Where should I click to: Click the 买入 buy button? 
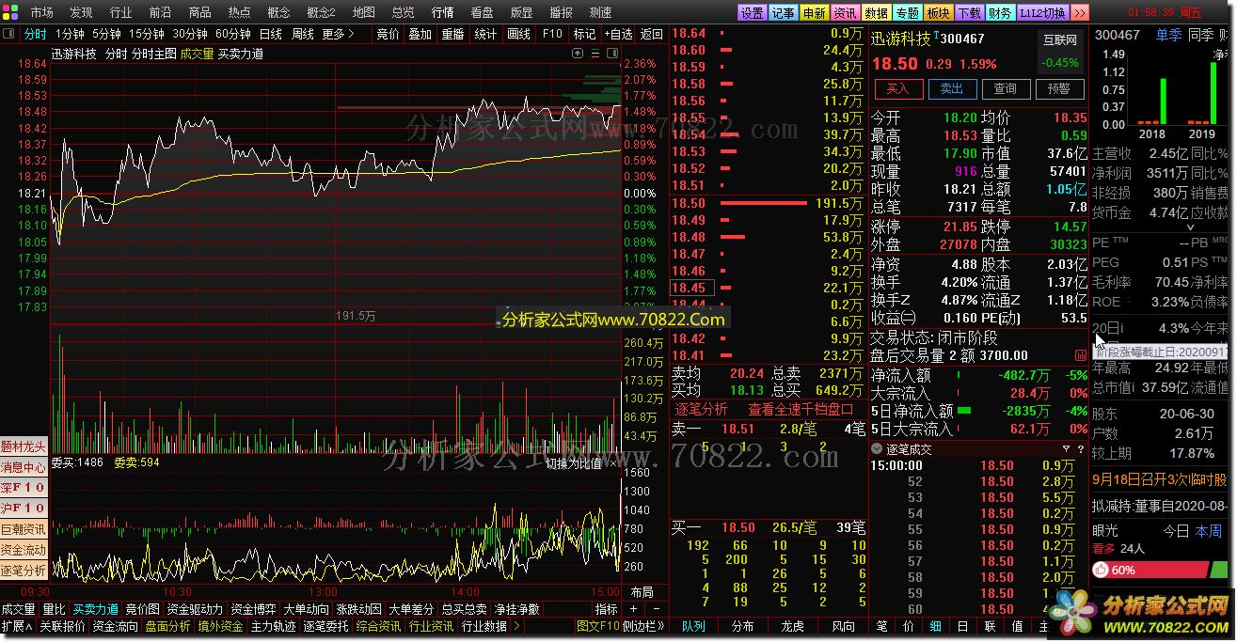(x=898, y=88)
